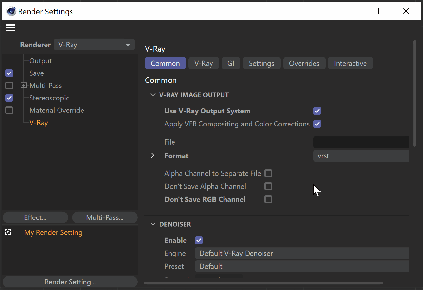
Task: Collapse the V-RAY IMAGE OUTPUT section
Action: pyautogui.click(x=153, y=95)
